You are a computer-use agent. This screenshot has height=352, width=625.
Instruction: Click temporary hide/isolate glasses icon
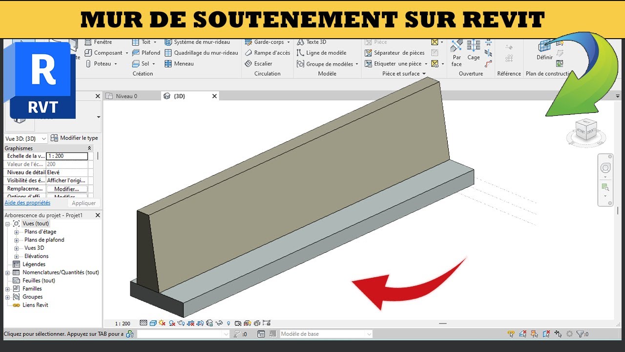pyautogui.click(x=219, y=323)
